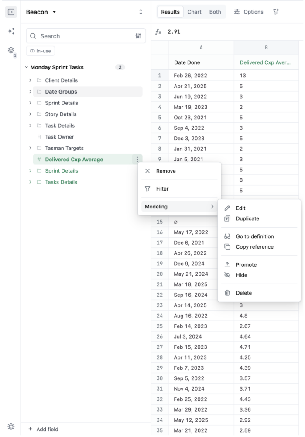Toggle the In-use filter chip
The image size is (305, 437).
(x=40, y=51)
